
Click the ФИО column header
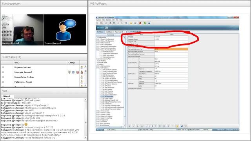pyautogui.click(x=40, y=63)
